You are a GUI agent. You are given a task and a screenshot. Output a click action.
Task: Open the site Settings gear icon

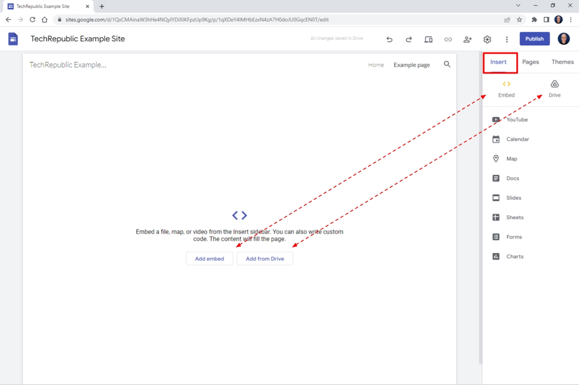tap(487, 39)
